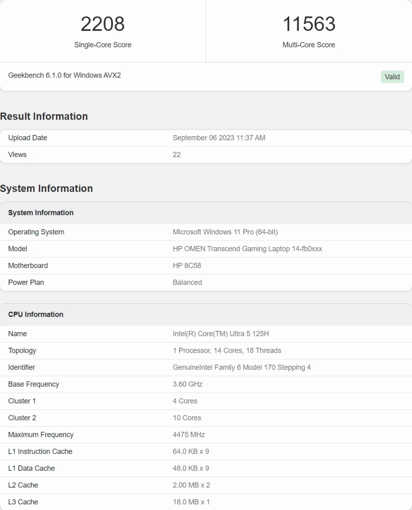Click the 3.60 GHz base frequency value

187,384
